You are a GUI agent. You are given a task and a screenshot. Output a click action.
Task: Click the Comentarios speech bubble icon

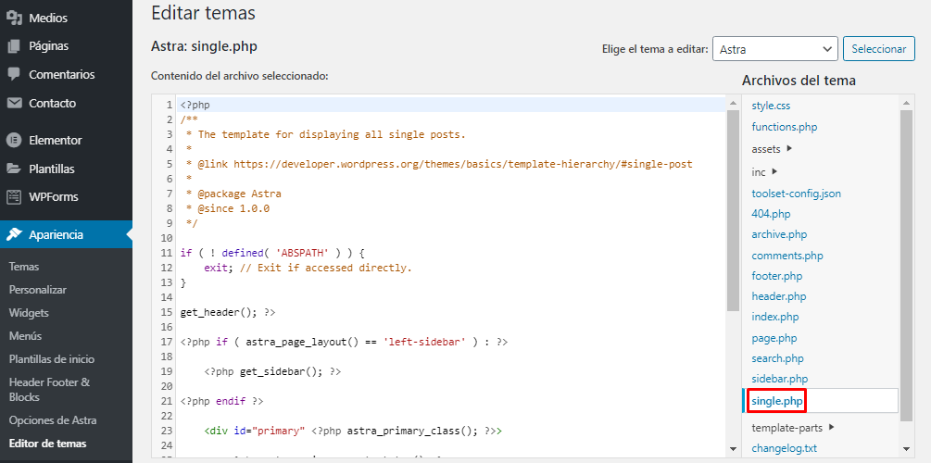coord(14,75)
